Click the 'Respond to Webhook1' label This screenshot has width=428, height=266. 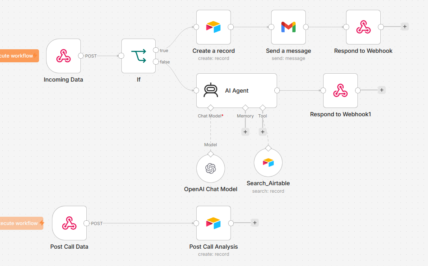341,114
